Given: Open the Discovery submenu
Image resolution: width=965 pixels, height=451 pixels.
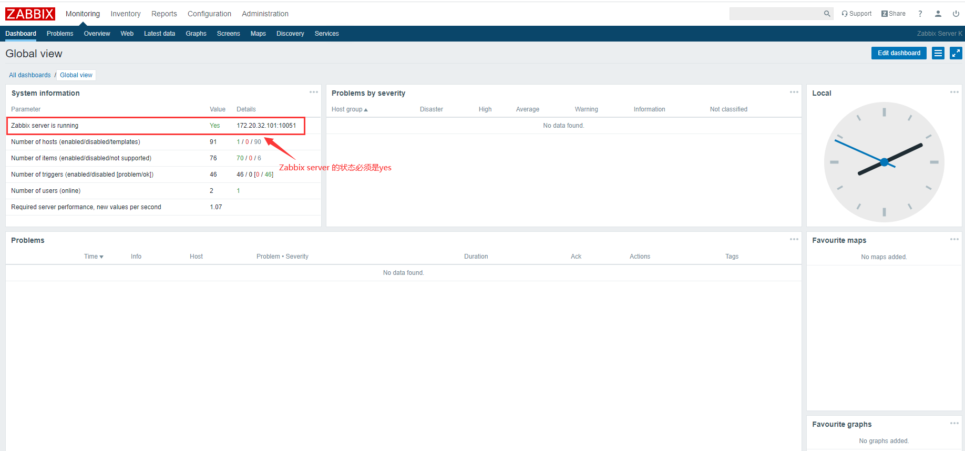Looking at the screenshot, I should (x=290, y=34).
